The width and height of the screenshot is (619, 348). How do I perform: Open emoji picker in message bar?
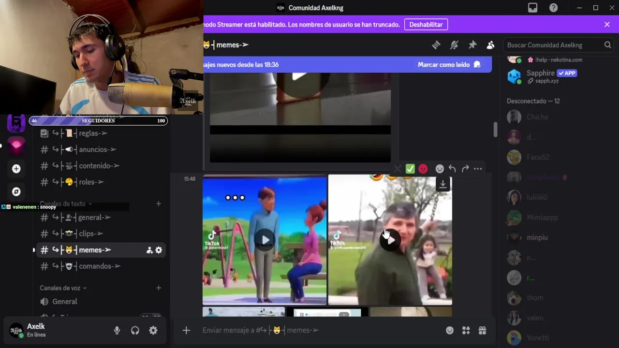[450, 331]
